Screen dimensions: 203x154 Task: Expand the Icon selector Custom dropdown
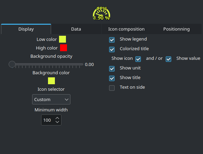(51, 99)
